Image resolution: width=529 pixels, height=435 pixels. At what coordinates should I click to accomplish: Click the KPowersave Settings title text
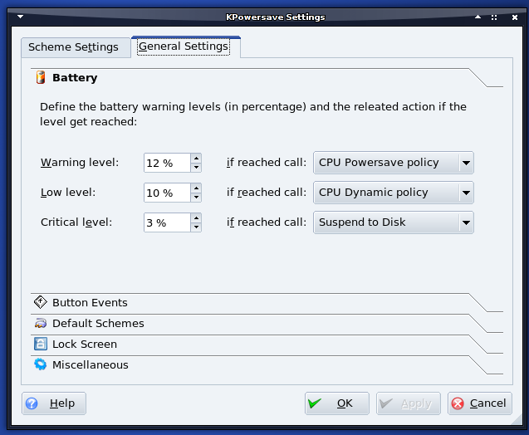(276, 17)
